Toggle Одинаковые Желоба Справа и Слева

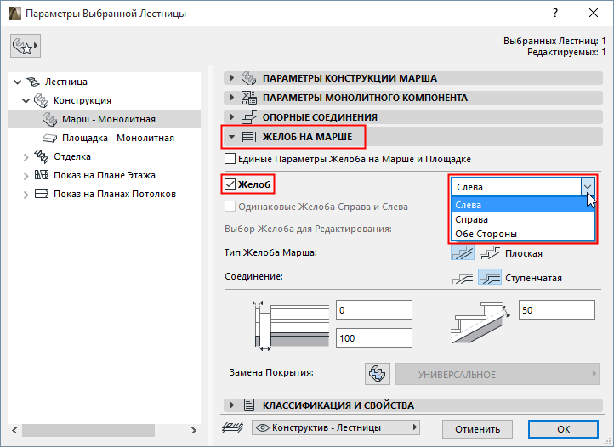(230, 207)
